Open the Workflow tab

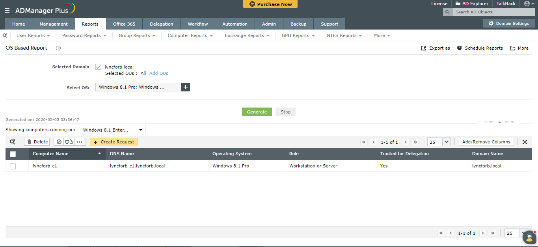point(197,24)
